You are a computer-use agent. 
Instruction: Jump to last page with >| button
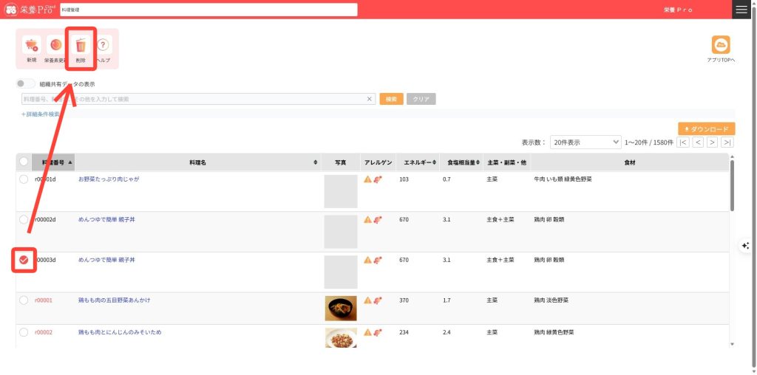click(x=727, y=142)
